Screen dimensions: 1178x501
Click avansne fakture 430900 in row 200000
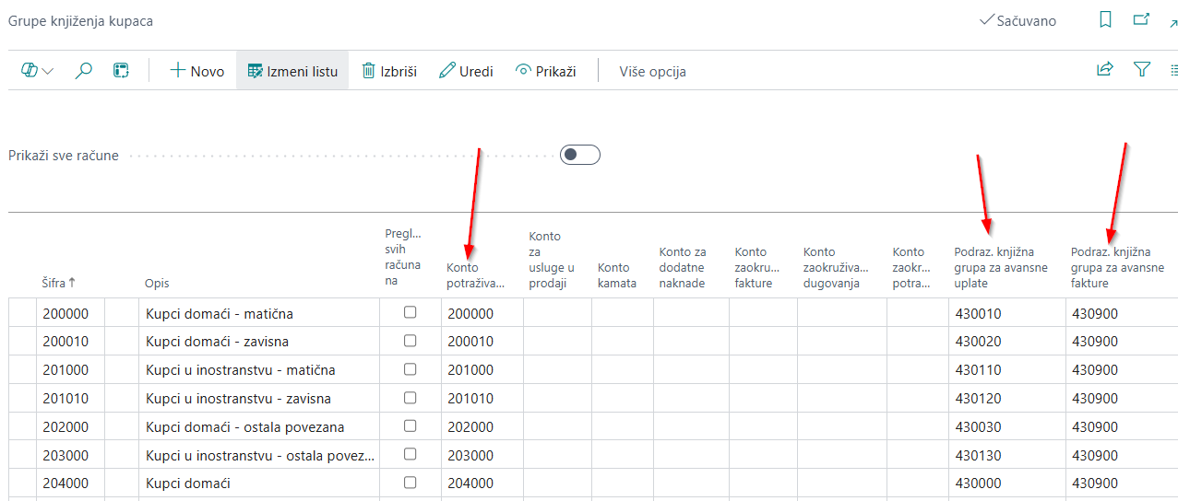[x=1122, y=313]
